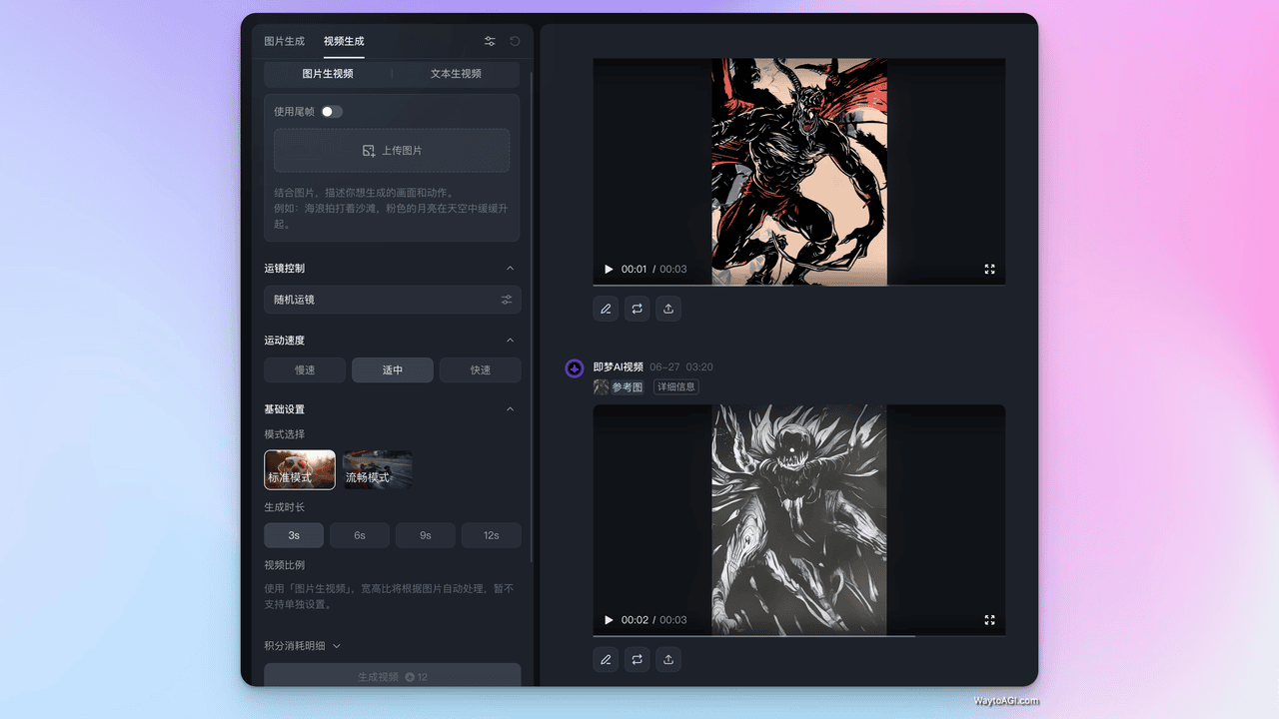Image resolution: width=1279 pixels, height=719 pixels.
Task: Expand 积分消耗明细 details
Action: (303, 646)
